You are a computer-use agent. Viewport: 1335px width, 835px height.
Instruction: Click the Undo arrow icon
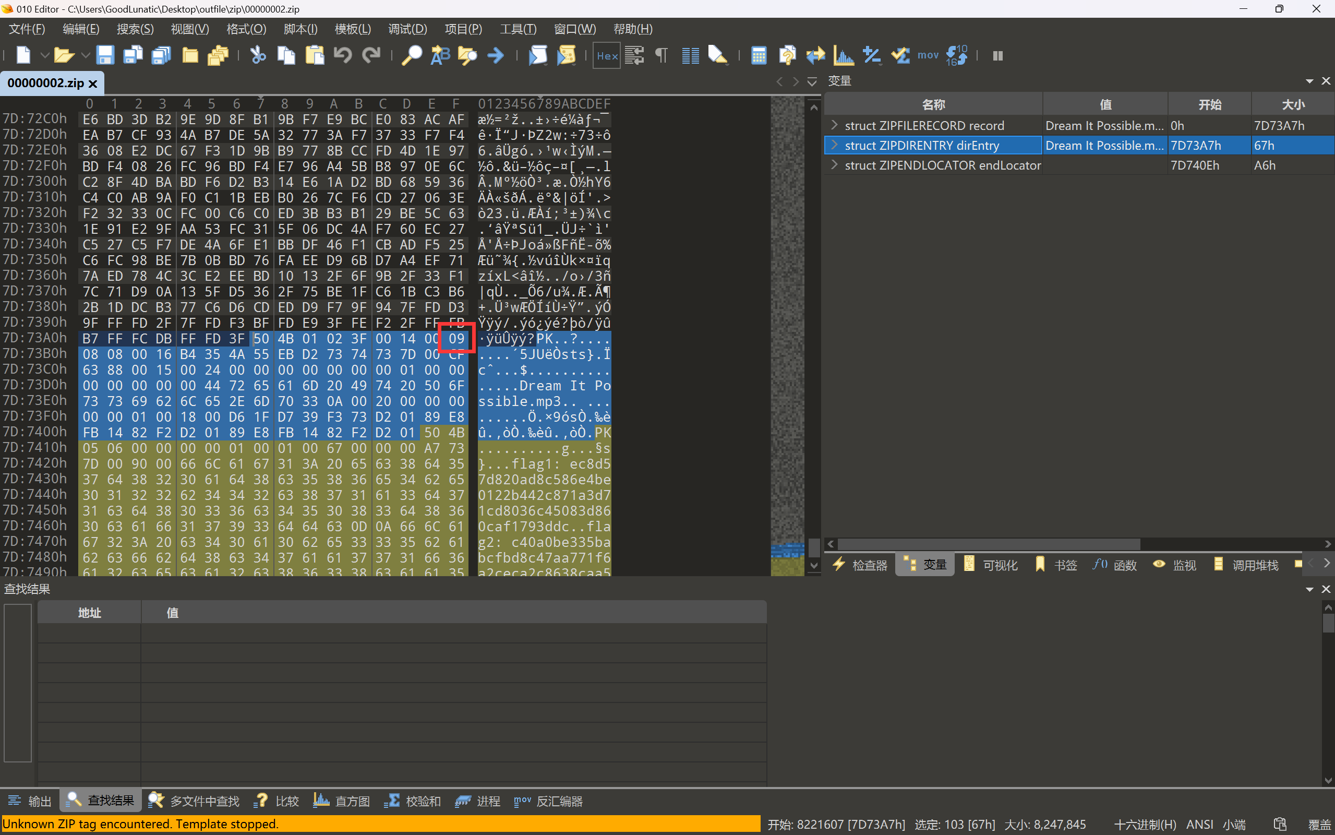343,55
